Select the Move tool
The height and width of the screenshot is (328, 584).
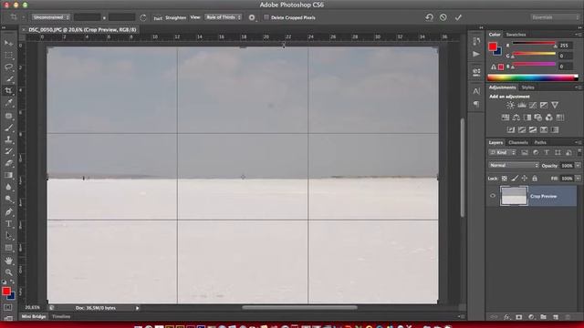8,43
